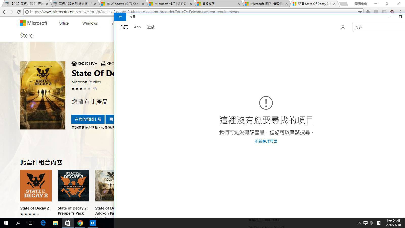Close the 管理權限 browser tab
This screenshot has width=405, height=228.
click(239, 4)
